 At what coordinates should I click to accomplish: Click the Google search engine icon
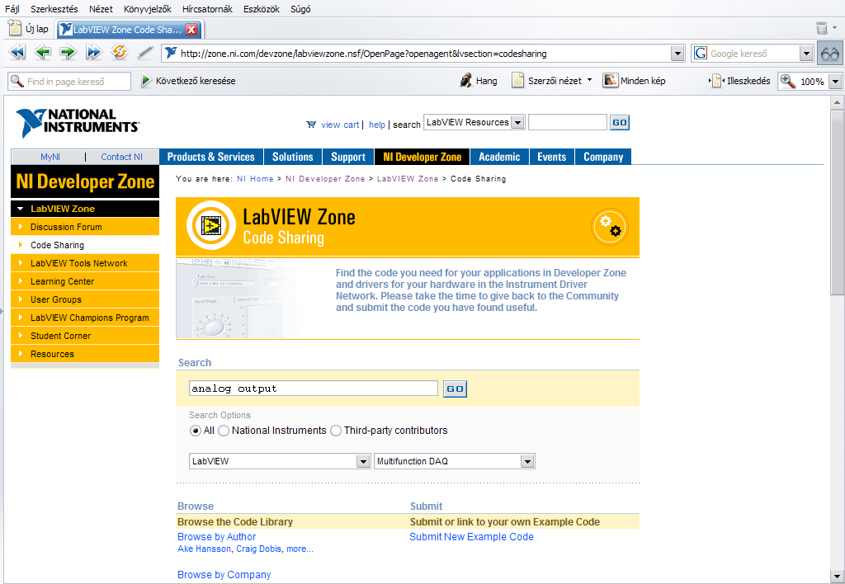point(700,54)
